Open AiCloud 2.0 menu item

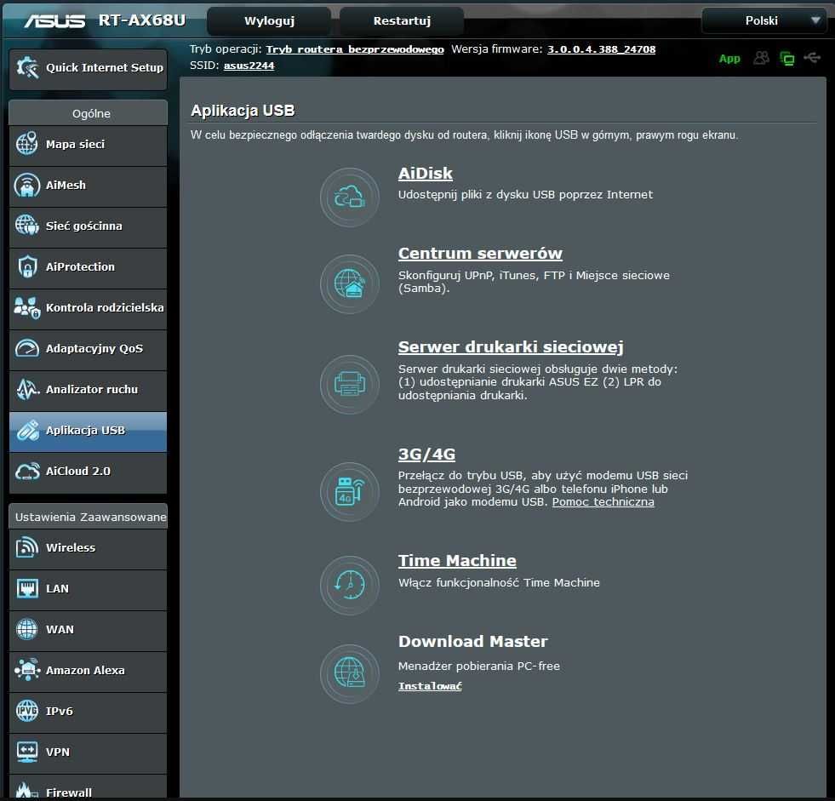click(88, 472)
